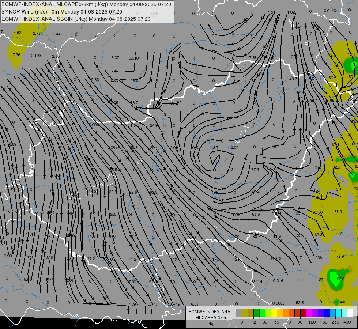The image size is (358, 329).
Task: Click the map value 52.5
Action: point(299,303)
